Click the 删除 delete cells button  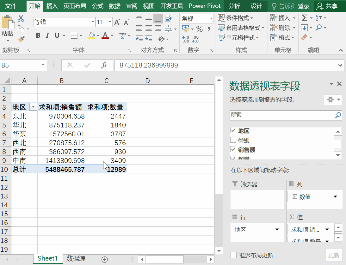click(280, 28)
